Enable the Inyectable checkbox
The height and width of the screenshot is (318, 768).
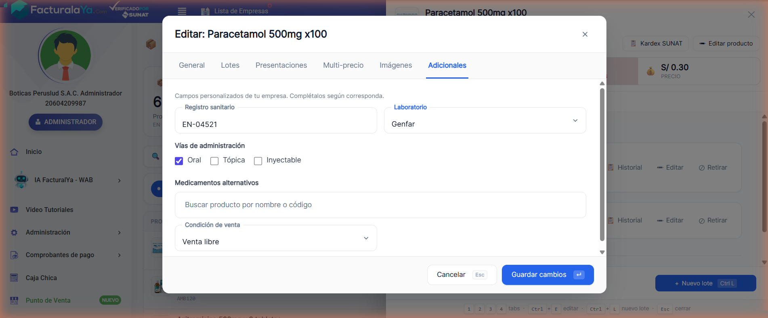click(x=258, y=161)
